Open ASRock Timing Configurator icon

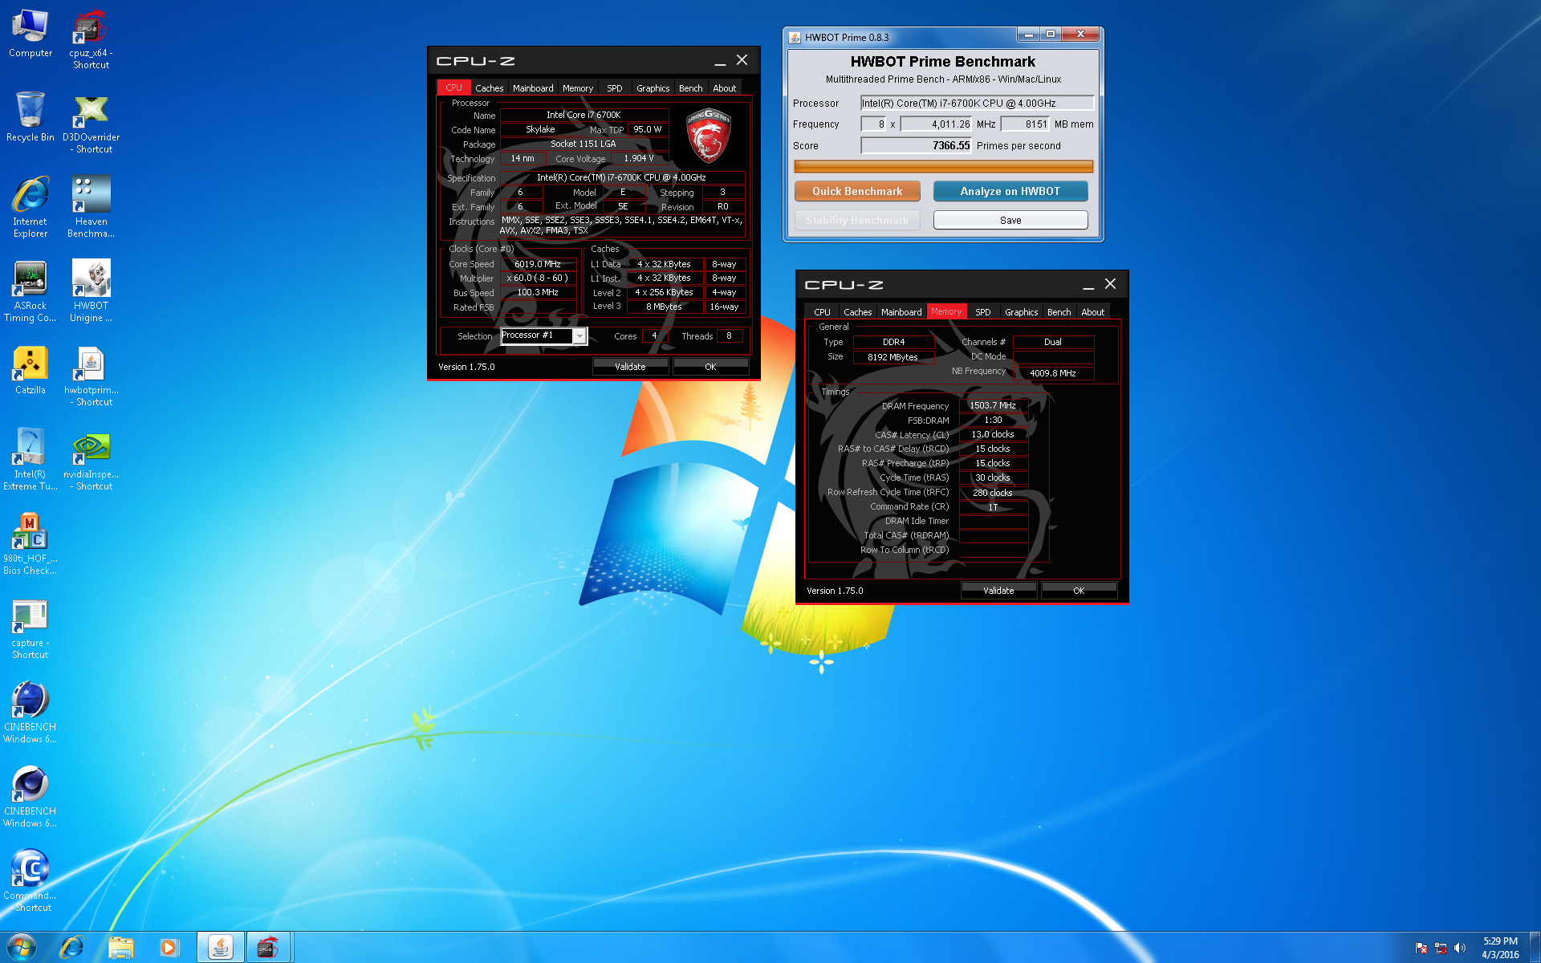[x=30, y=291]
